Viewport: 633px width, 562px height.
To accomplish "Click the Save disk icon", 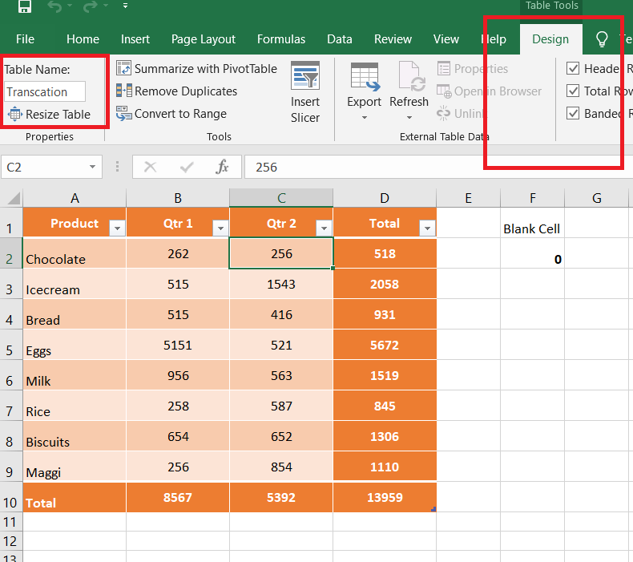I will coord(25,6).
